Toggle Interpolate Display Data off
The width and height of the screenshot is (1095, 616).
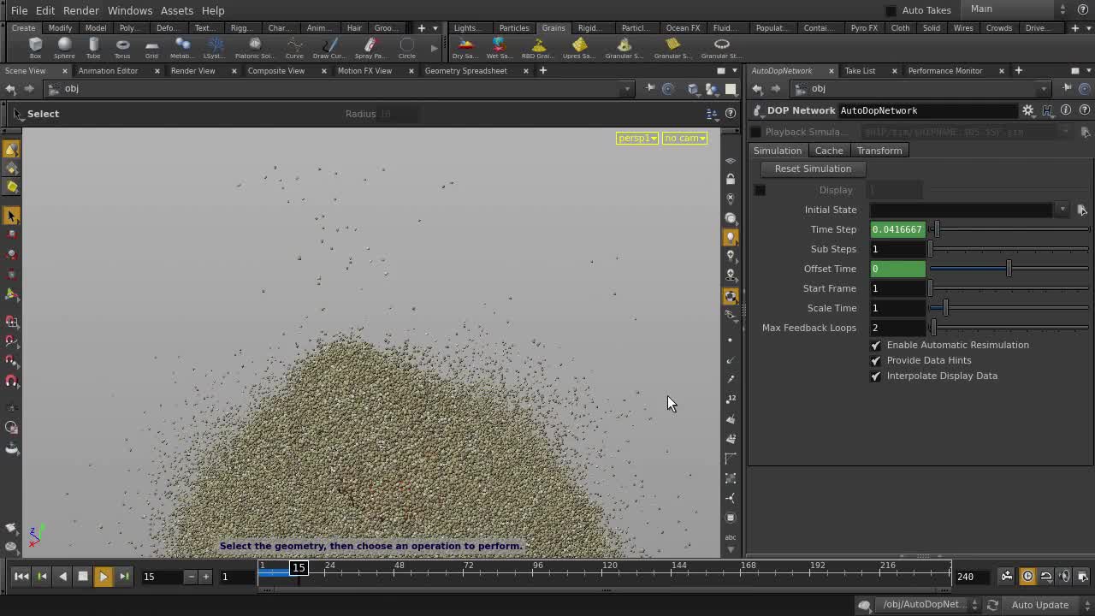[x=875, y=376]
